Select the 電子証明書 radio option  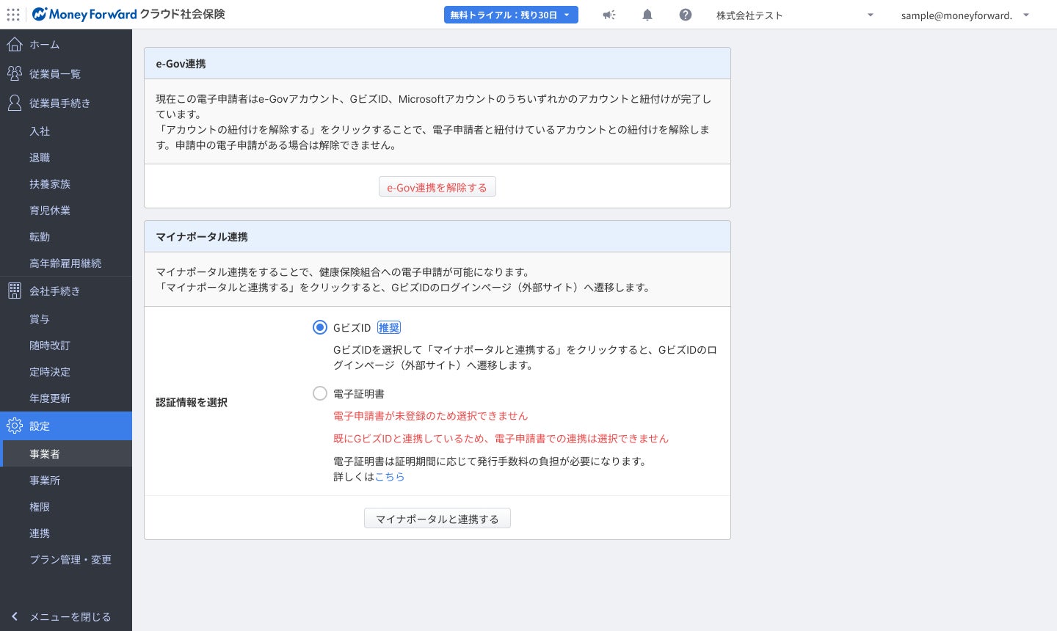pyautogui.click(x=320, y=393)
